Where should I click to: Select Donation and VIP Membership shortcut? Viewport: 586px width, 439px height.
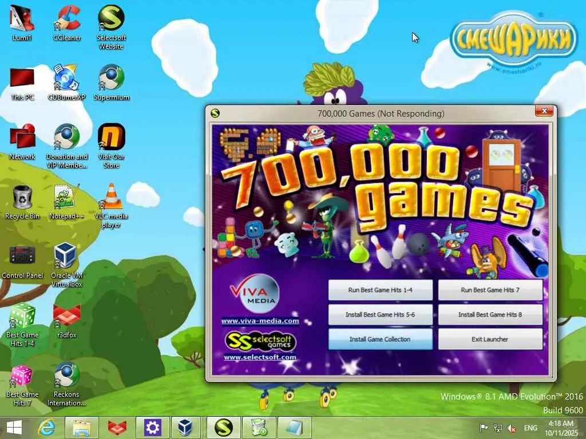click(66, 146)
